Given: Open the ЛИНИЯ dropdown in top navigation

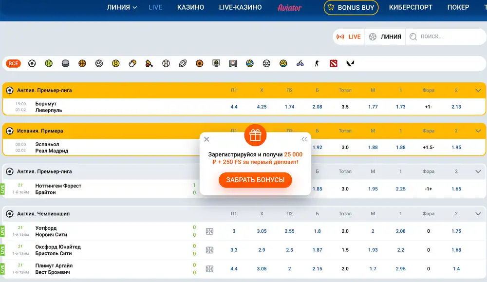Looking at the screenshot, I should click(122, 7).
